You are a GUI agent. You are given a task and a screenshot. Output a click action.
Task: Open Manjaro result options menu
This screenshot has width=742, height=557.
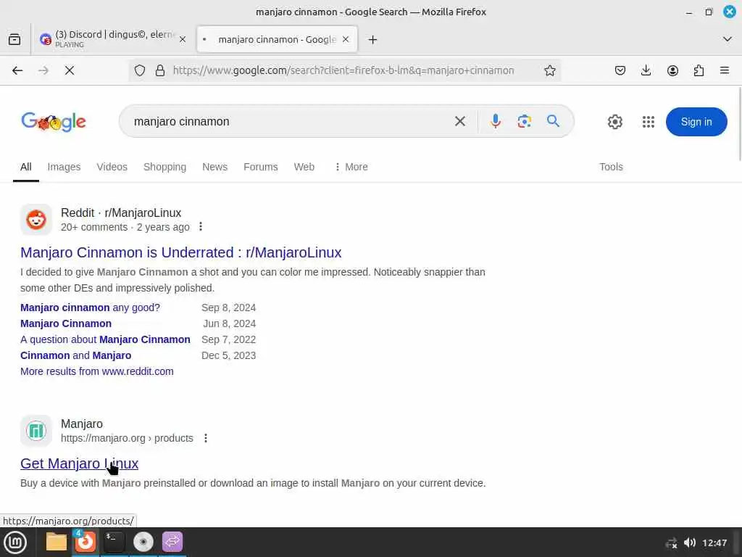pyautogui.click(x=205, y=438)
